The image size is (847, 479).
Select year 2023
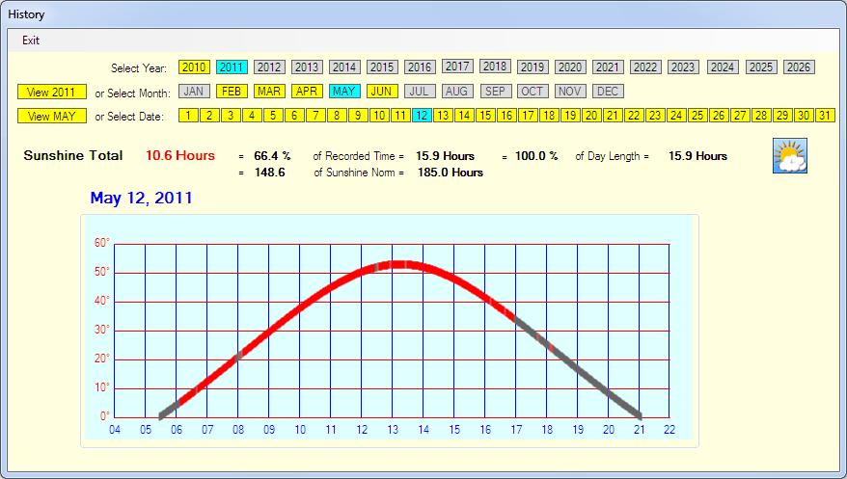[683, 67]
